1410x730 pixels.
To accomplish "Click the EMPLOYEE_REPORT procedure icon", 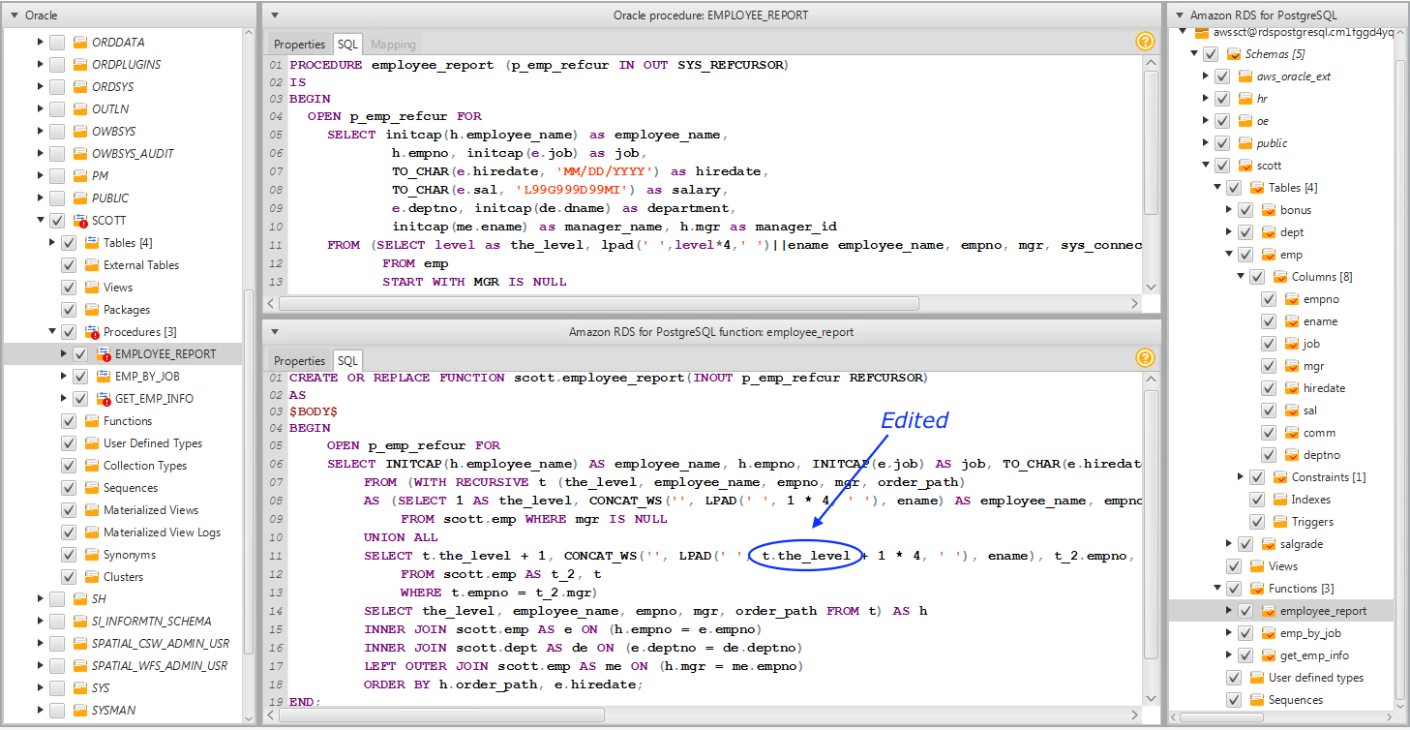I will 104,354.
